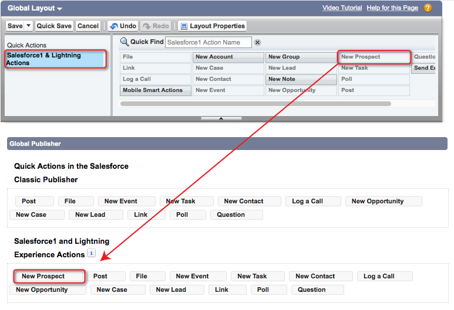Click New Opportunity in Lightning Experience Actions
Image resolution: width=454 pixels, height=310 pixels.
tap(48, 289)
